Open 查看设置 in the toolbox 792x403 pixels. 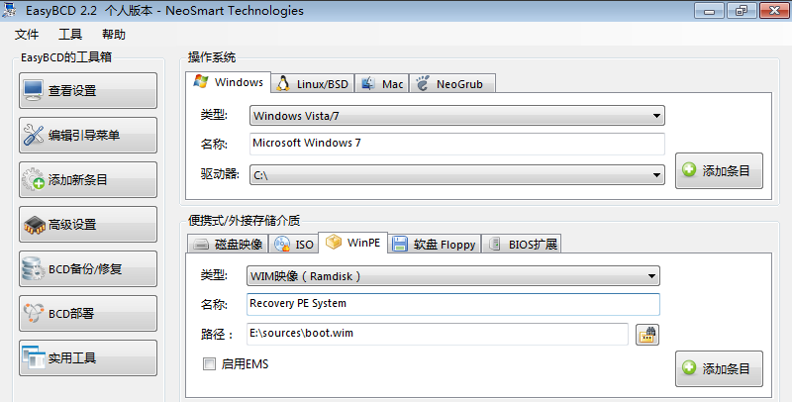pos(88,90)
